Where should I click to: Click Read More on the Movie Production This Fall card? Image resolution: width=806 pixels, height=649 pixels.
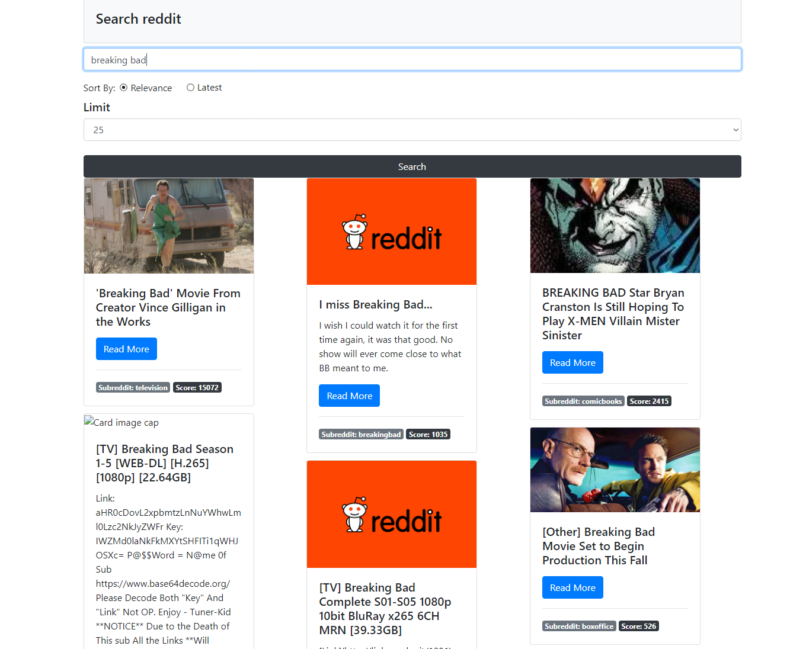[572, 587]
